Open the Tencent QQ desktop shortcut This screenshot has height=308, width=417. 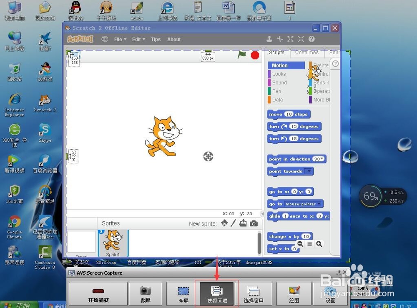pos(75,11)
